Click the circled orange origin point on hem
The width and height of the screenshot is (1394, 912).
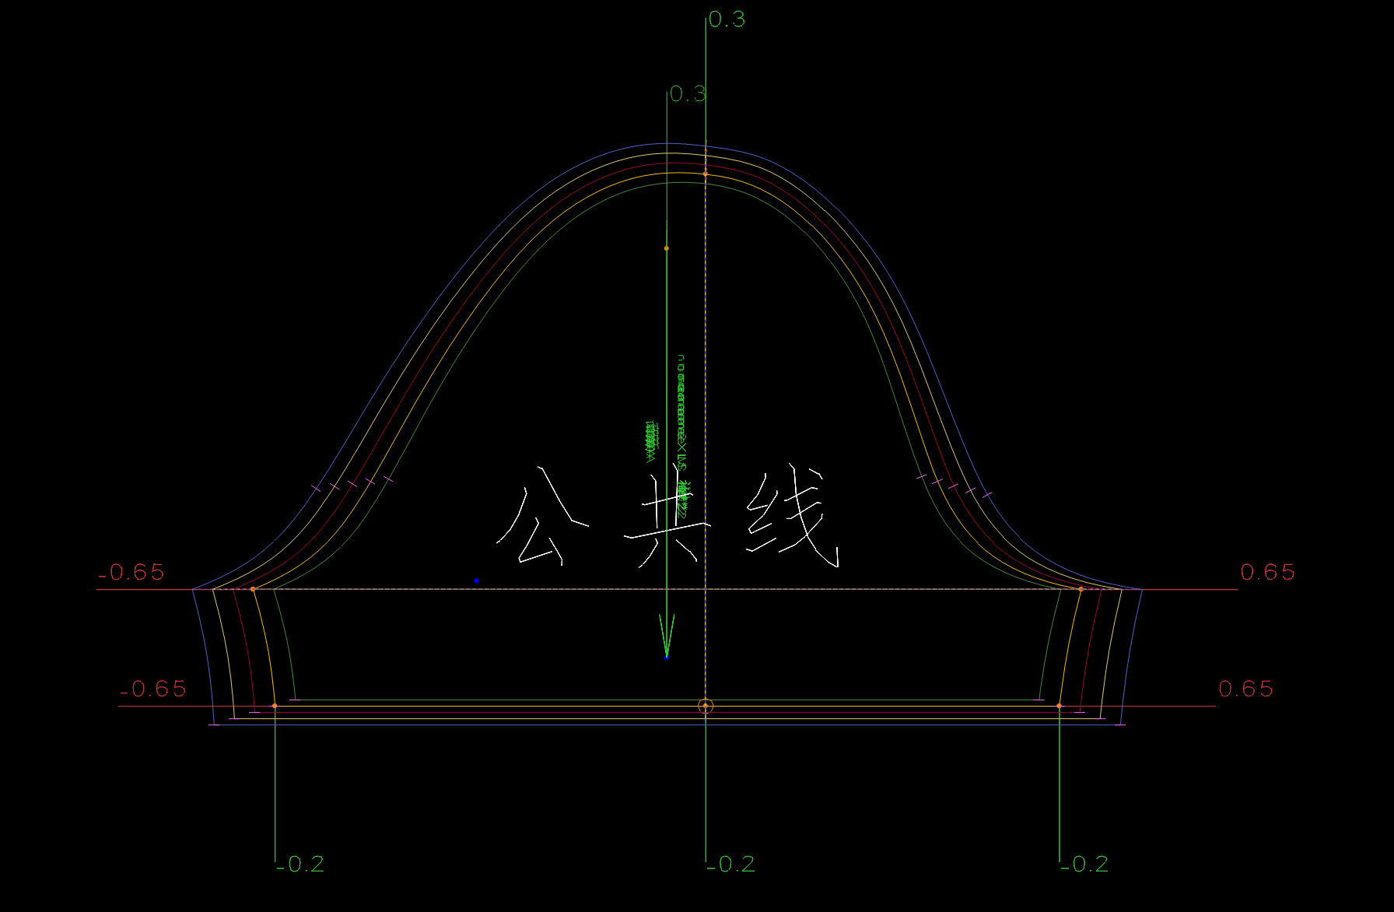click(x=706, y=706)
